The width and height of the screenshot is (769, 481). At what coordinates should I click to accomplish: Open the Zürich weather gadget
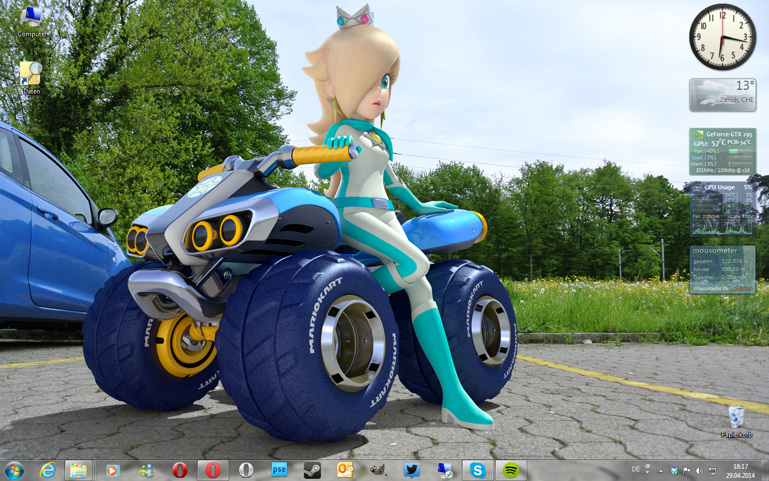point(723,95)
